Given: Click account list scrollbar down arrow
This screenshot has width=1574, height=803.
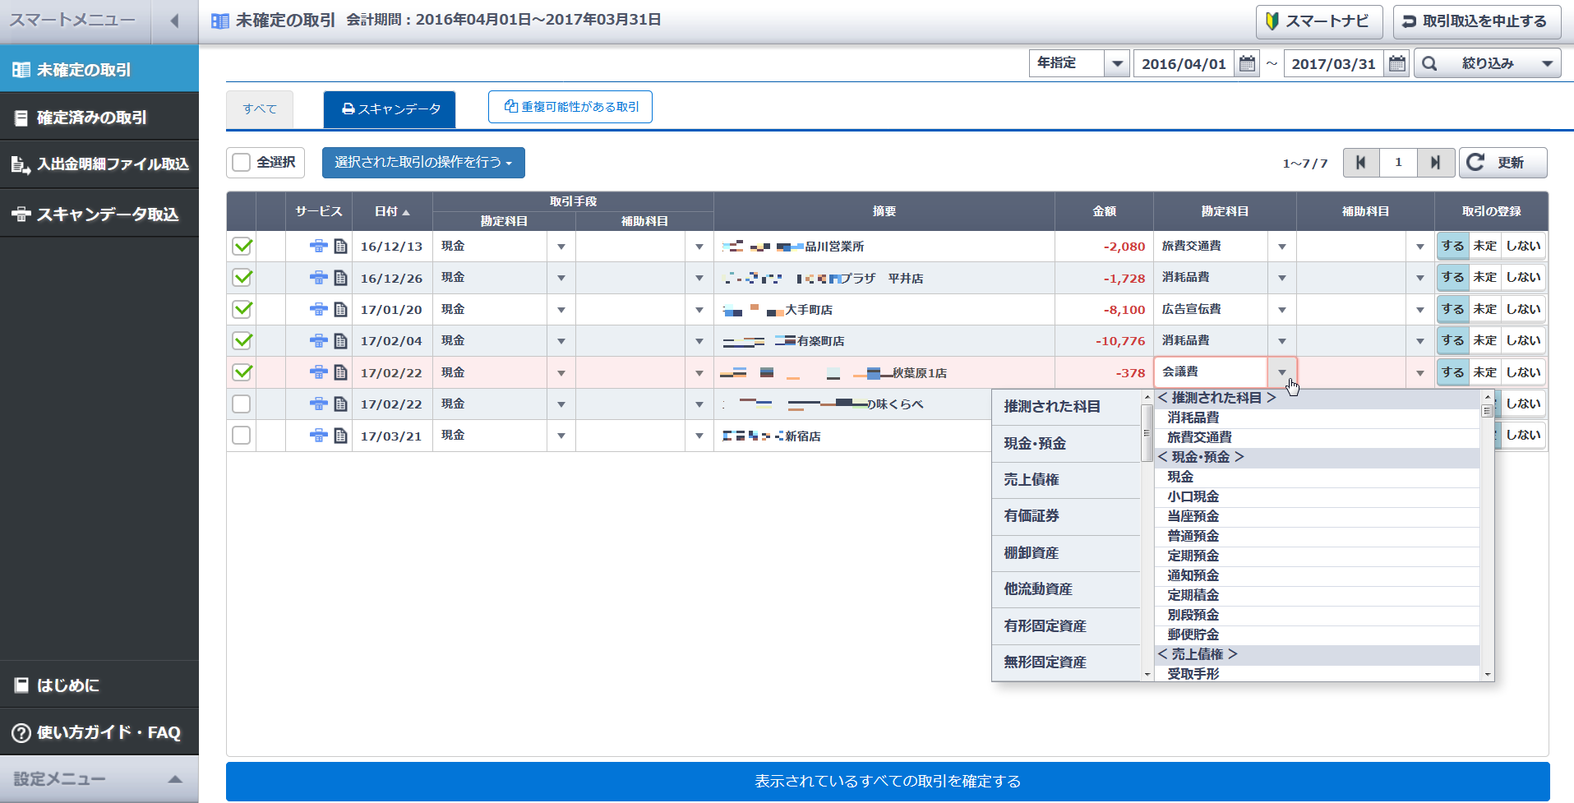Looking at the screenshot, I should [1487, 675].
